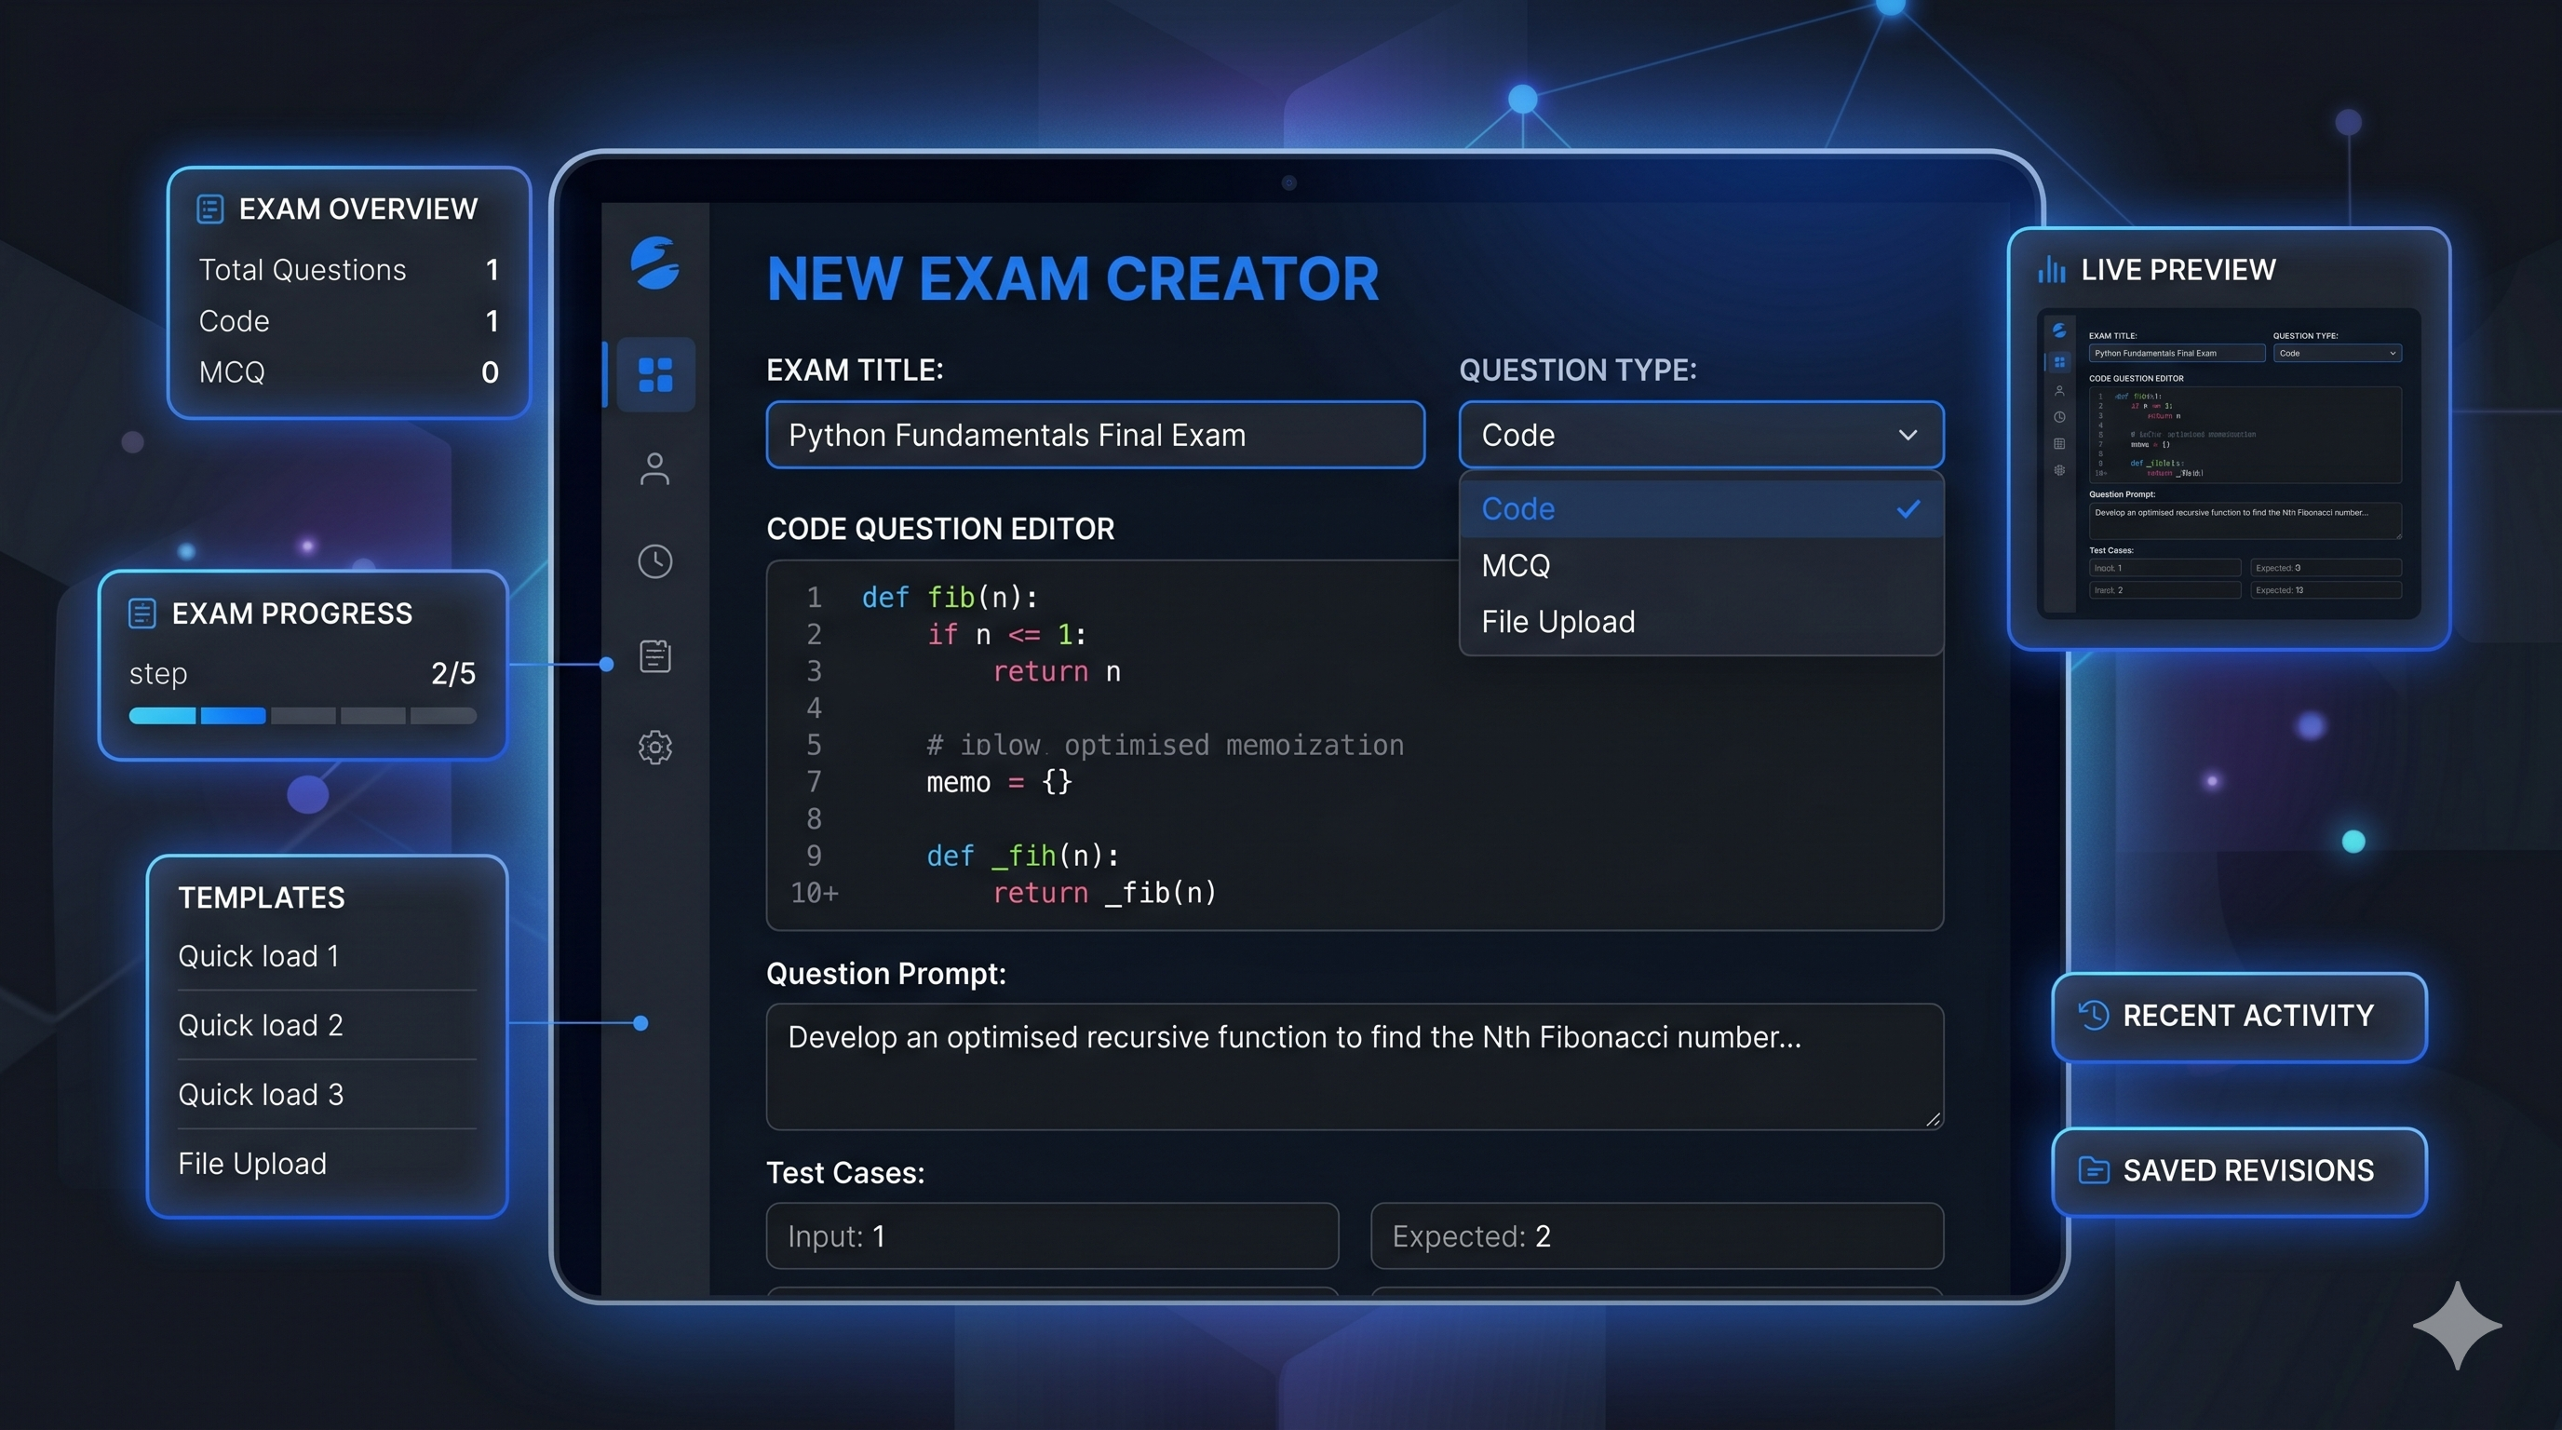Click the third segment of exam progress bar

pos(303,715)
